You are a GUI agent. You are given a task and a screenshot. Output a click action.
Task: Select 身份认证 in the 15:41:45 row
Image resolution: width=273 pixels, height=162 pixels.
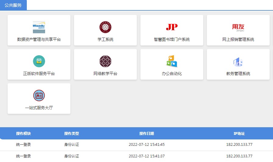click(x=72, y=144)
